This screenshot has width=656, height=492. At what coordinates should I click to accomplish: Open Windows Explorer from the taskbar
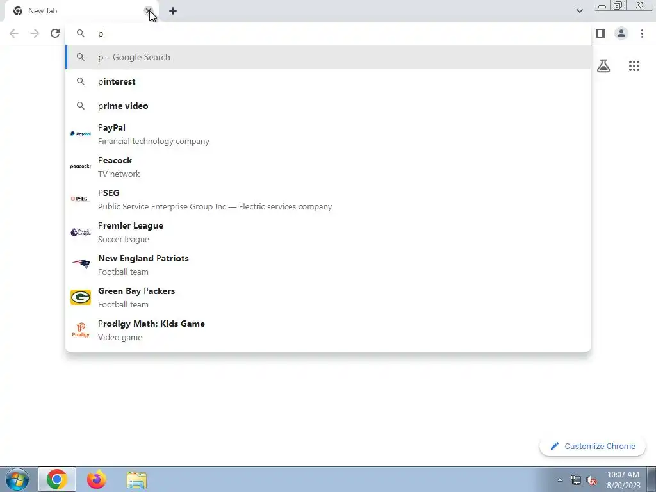[x=136, y=480]
